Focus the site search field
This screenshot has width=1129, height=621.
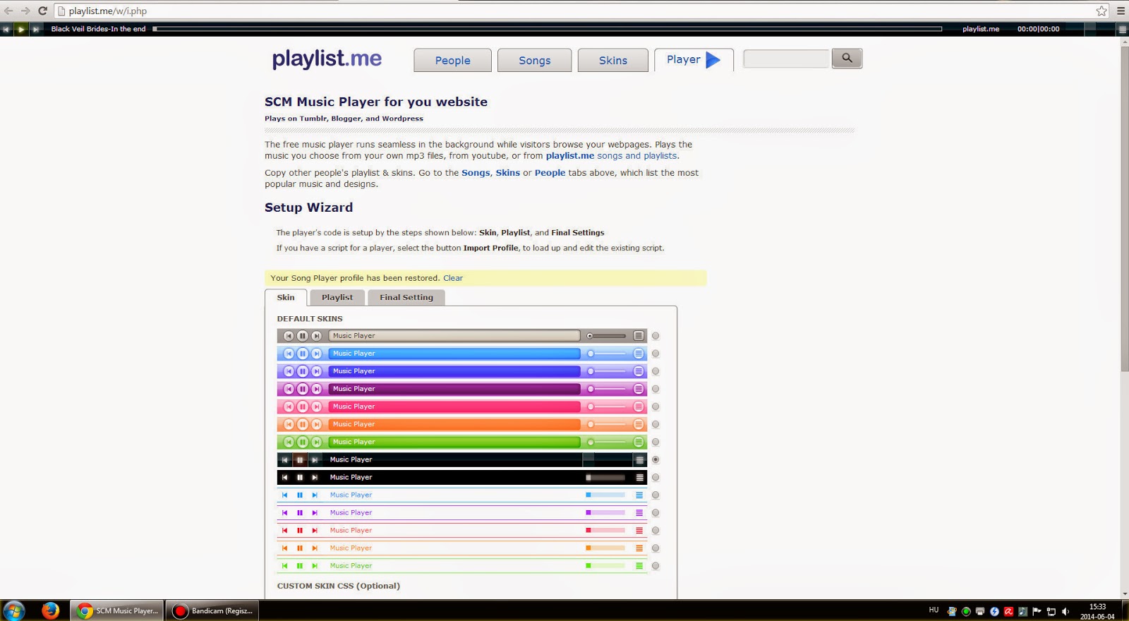786,59
